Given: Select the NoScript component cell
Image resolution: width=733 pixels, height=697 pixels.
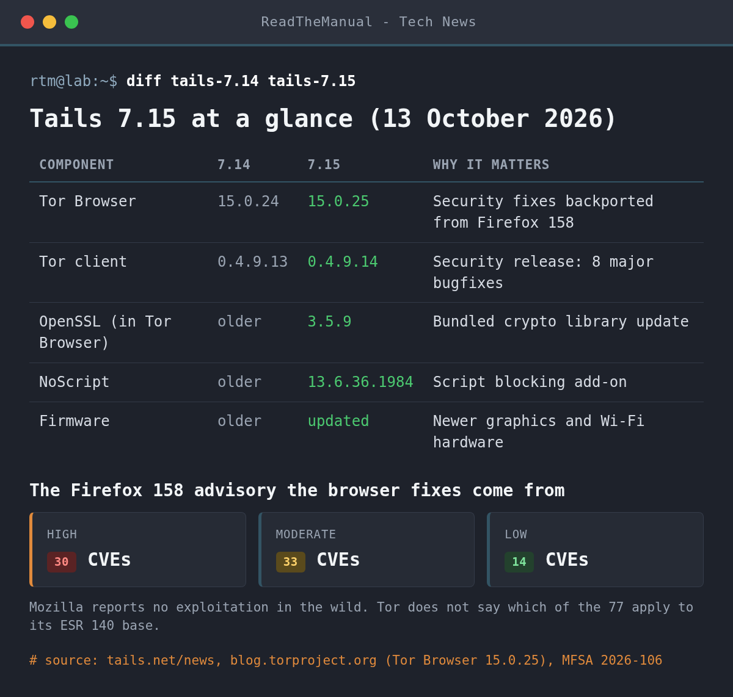Looking at the screenshot, I should tap(75, 382).
